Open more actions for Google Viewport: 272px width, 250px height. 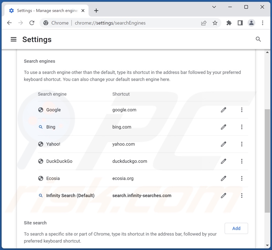pos(242,110)
